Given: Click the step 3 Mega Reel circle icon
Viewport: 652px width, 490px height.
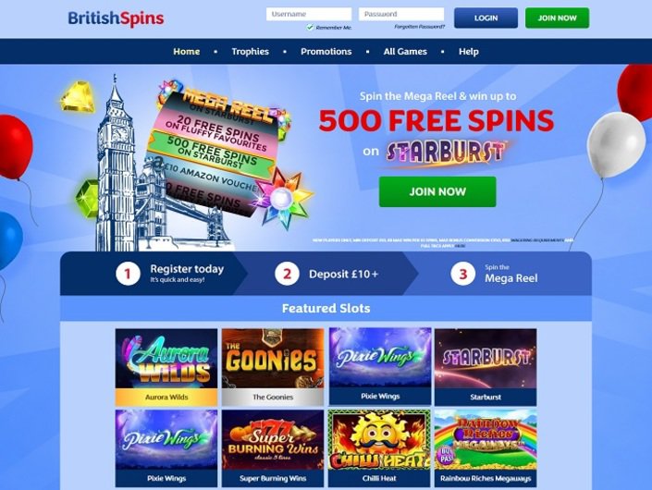Looking at the screenshot, I should coord(462,274).
